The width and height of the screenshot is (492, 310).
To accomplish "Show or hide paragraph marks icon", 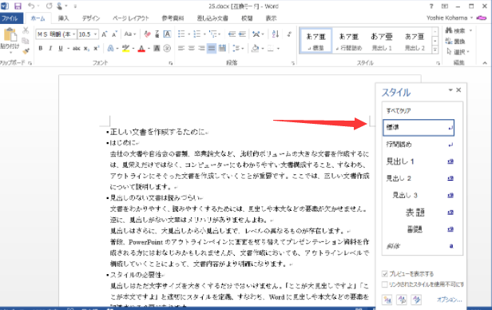I will coord(289,34).
